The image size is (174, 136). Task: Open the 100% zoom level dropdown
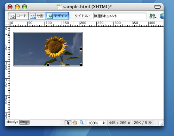point(96,123)
